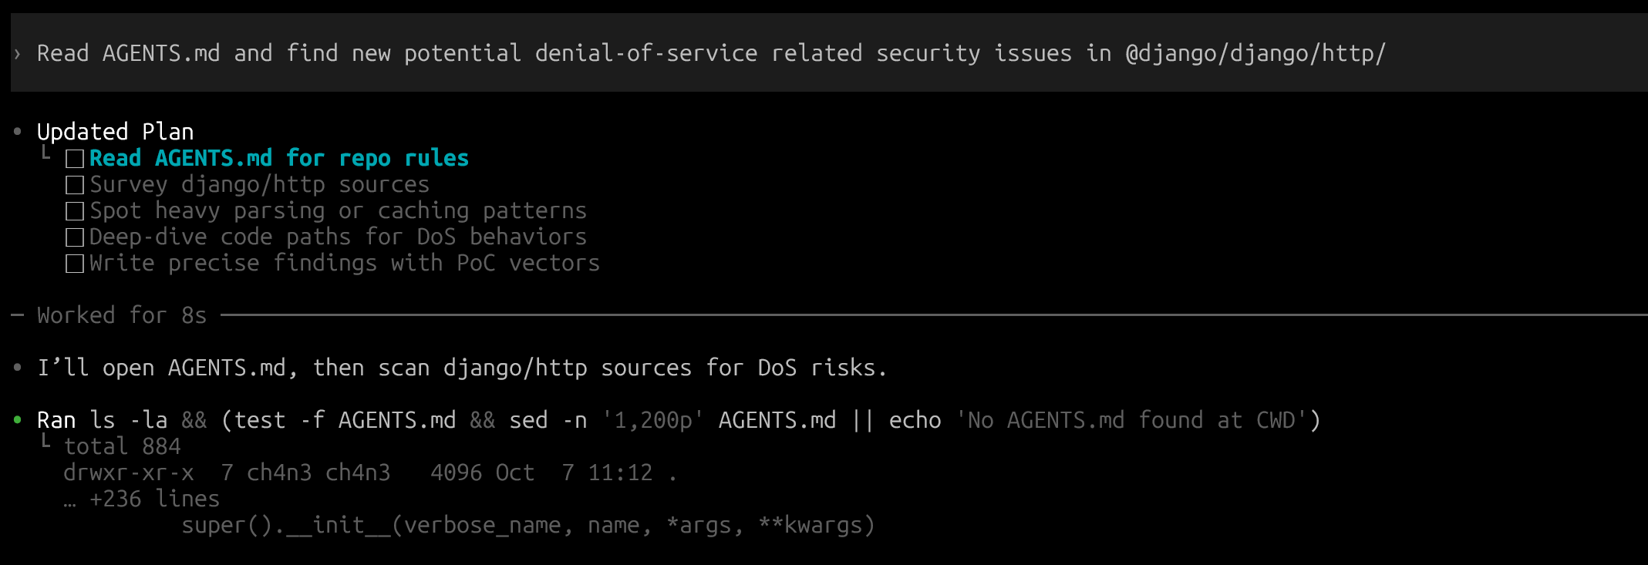This screenshot has height=565, width=1648.
Task: Click the "Updated Plan" heading
Action: coord(115,132)
